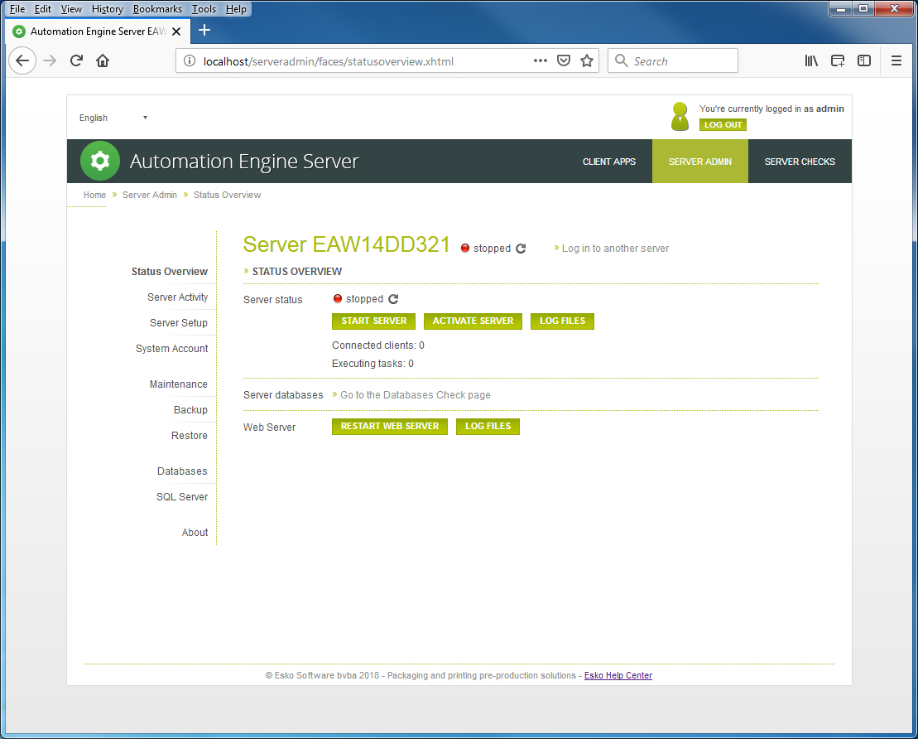Open the Databases Check page link
Screen dimensions: 918x739
click(x=414, y=394)
